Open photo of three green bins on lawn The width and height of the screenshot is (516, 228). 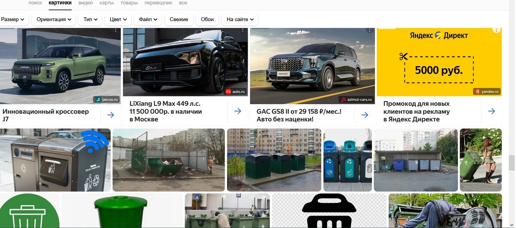[274, 160]
